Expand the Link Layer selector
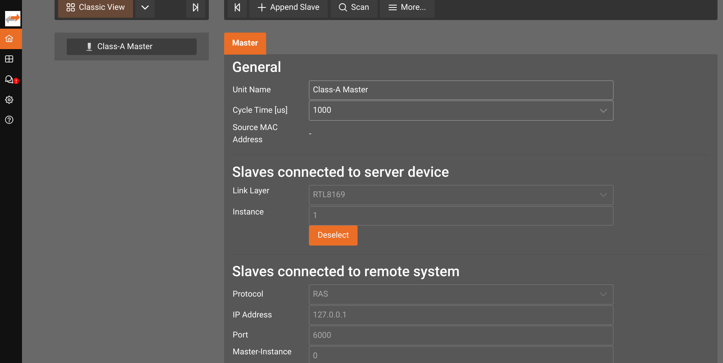This screenshot has width=723, height=363. click(x=603, y=195)
